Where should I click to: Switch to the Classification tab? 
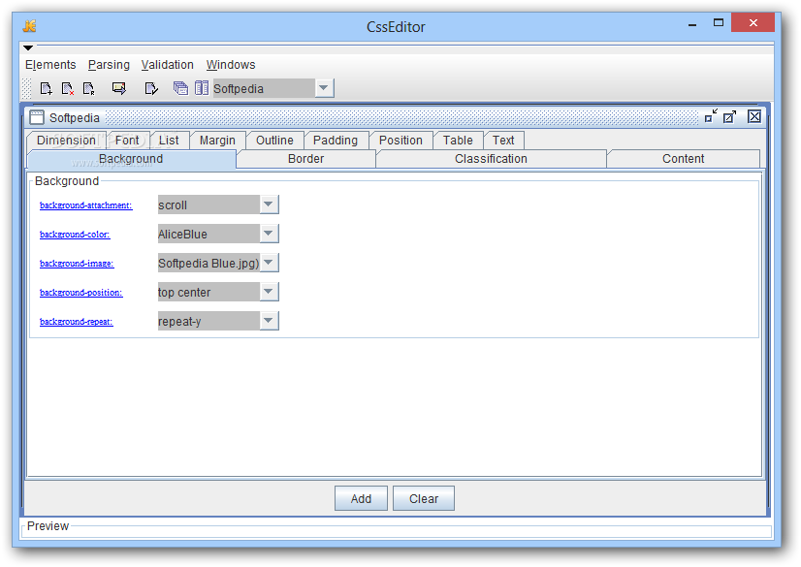(x=491, y=159)
